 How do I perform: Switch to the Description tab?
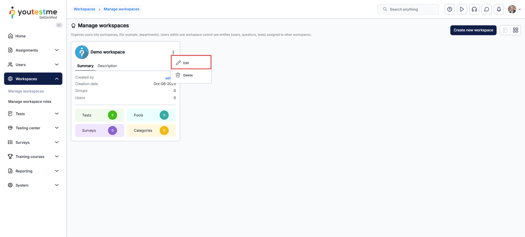[107, 66]
